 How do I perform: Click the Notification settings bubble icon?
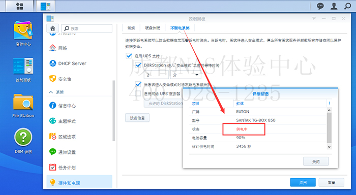[53, 152]
